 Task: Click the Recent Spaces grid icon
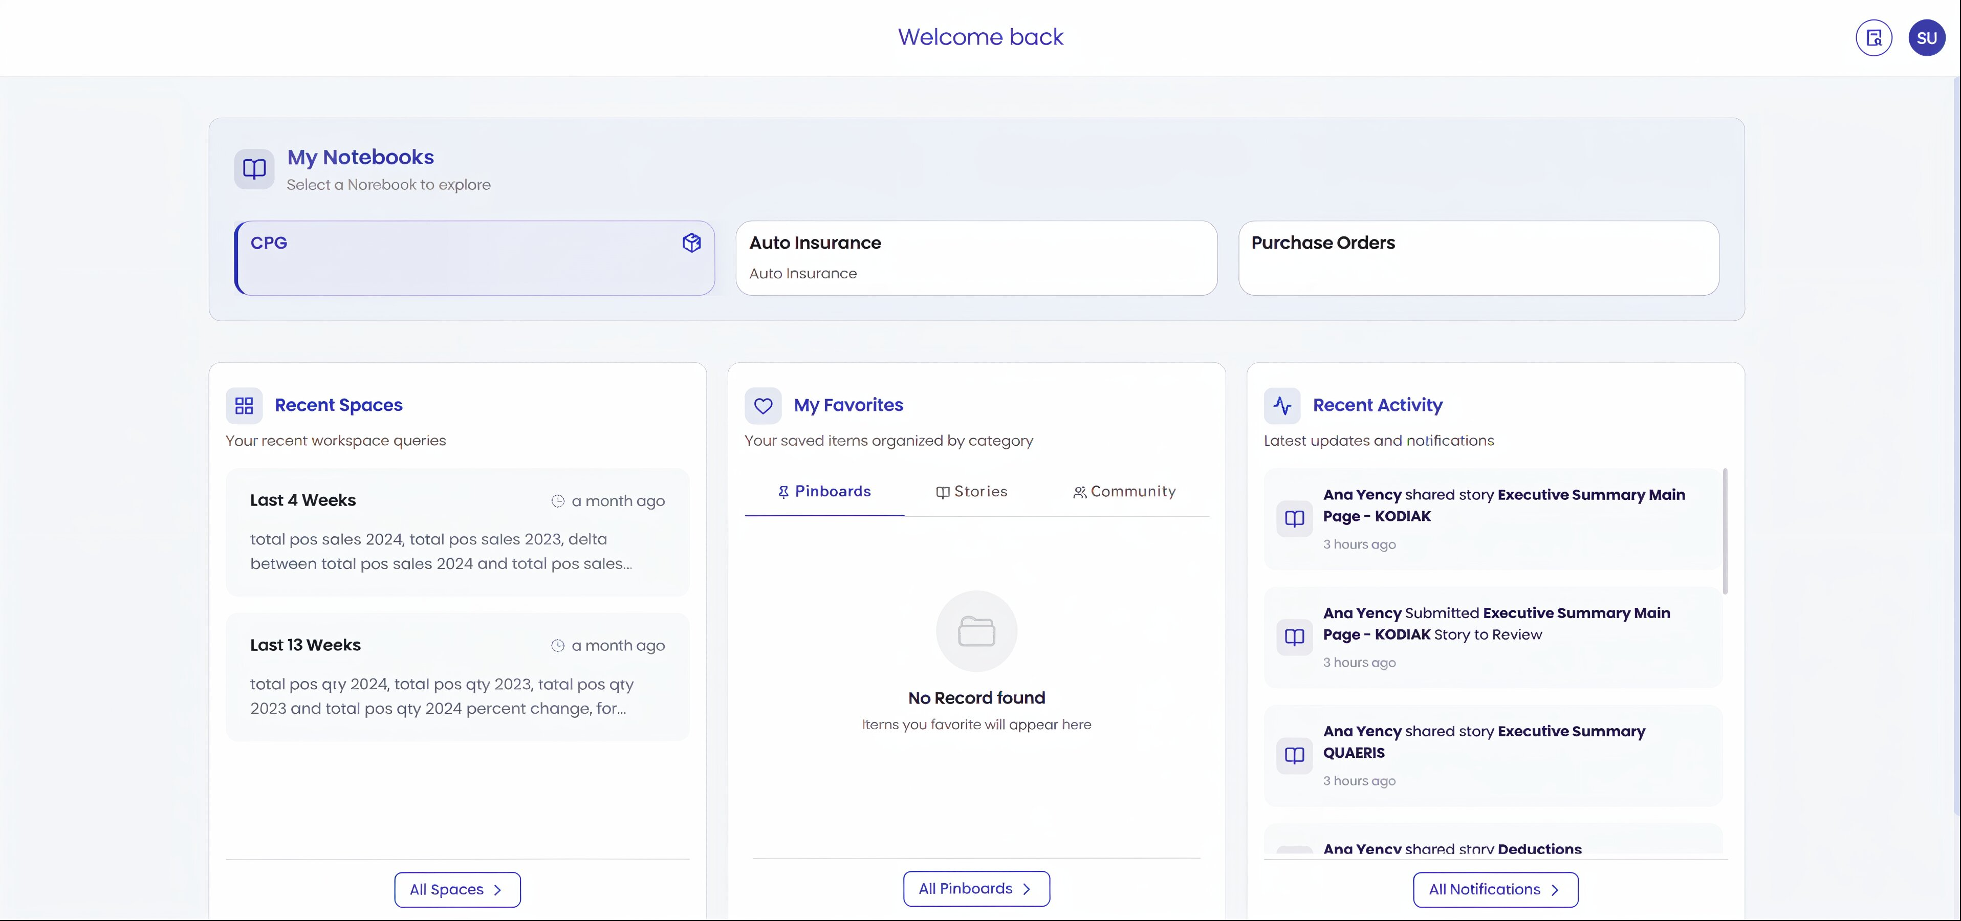pyautogui.click(x=245, y=406)
